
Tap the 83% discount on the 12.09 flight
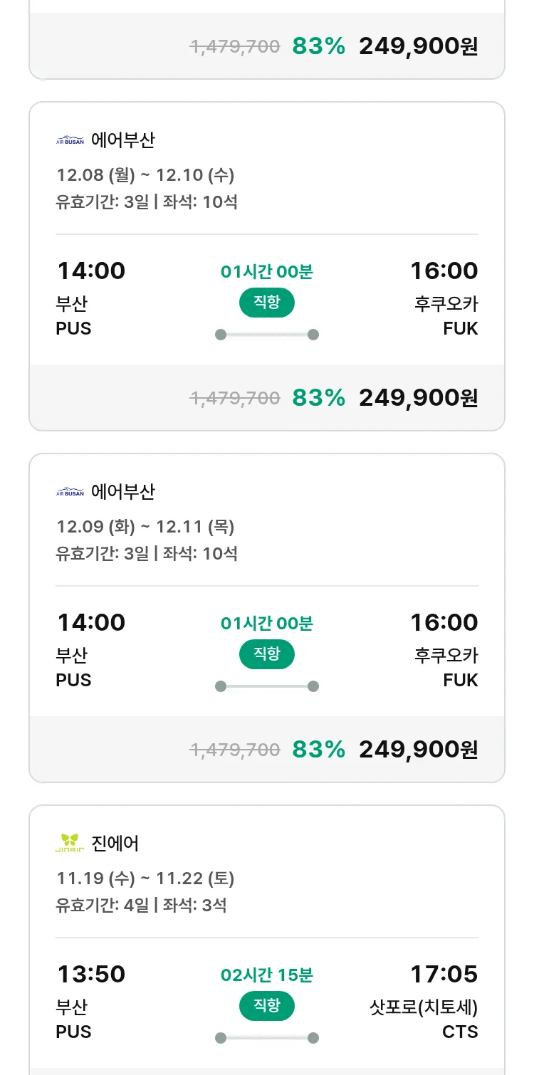318,750
